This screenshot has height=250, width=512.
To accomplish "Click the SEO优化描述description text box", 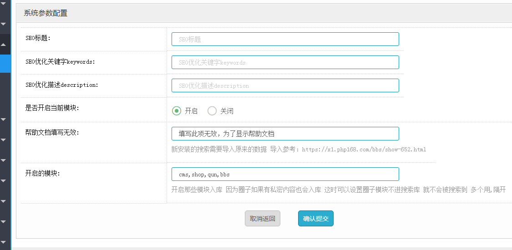I will click(x=285, y=85).
